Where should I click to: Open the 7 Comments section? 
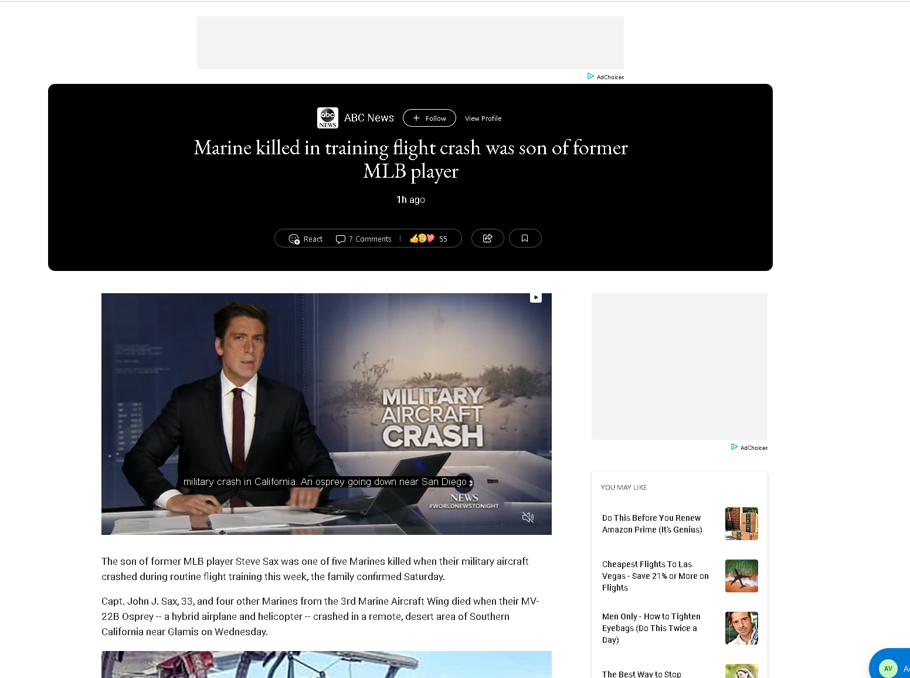(x=364, y=239)
